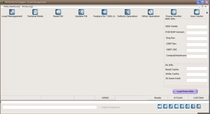Click the Load from HDD button
Screen dimensions: 210x114
click(185, 91)
